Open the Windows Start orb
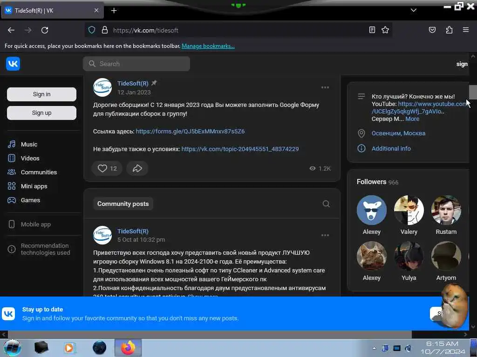 [x=13, y=348]
